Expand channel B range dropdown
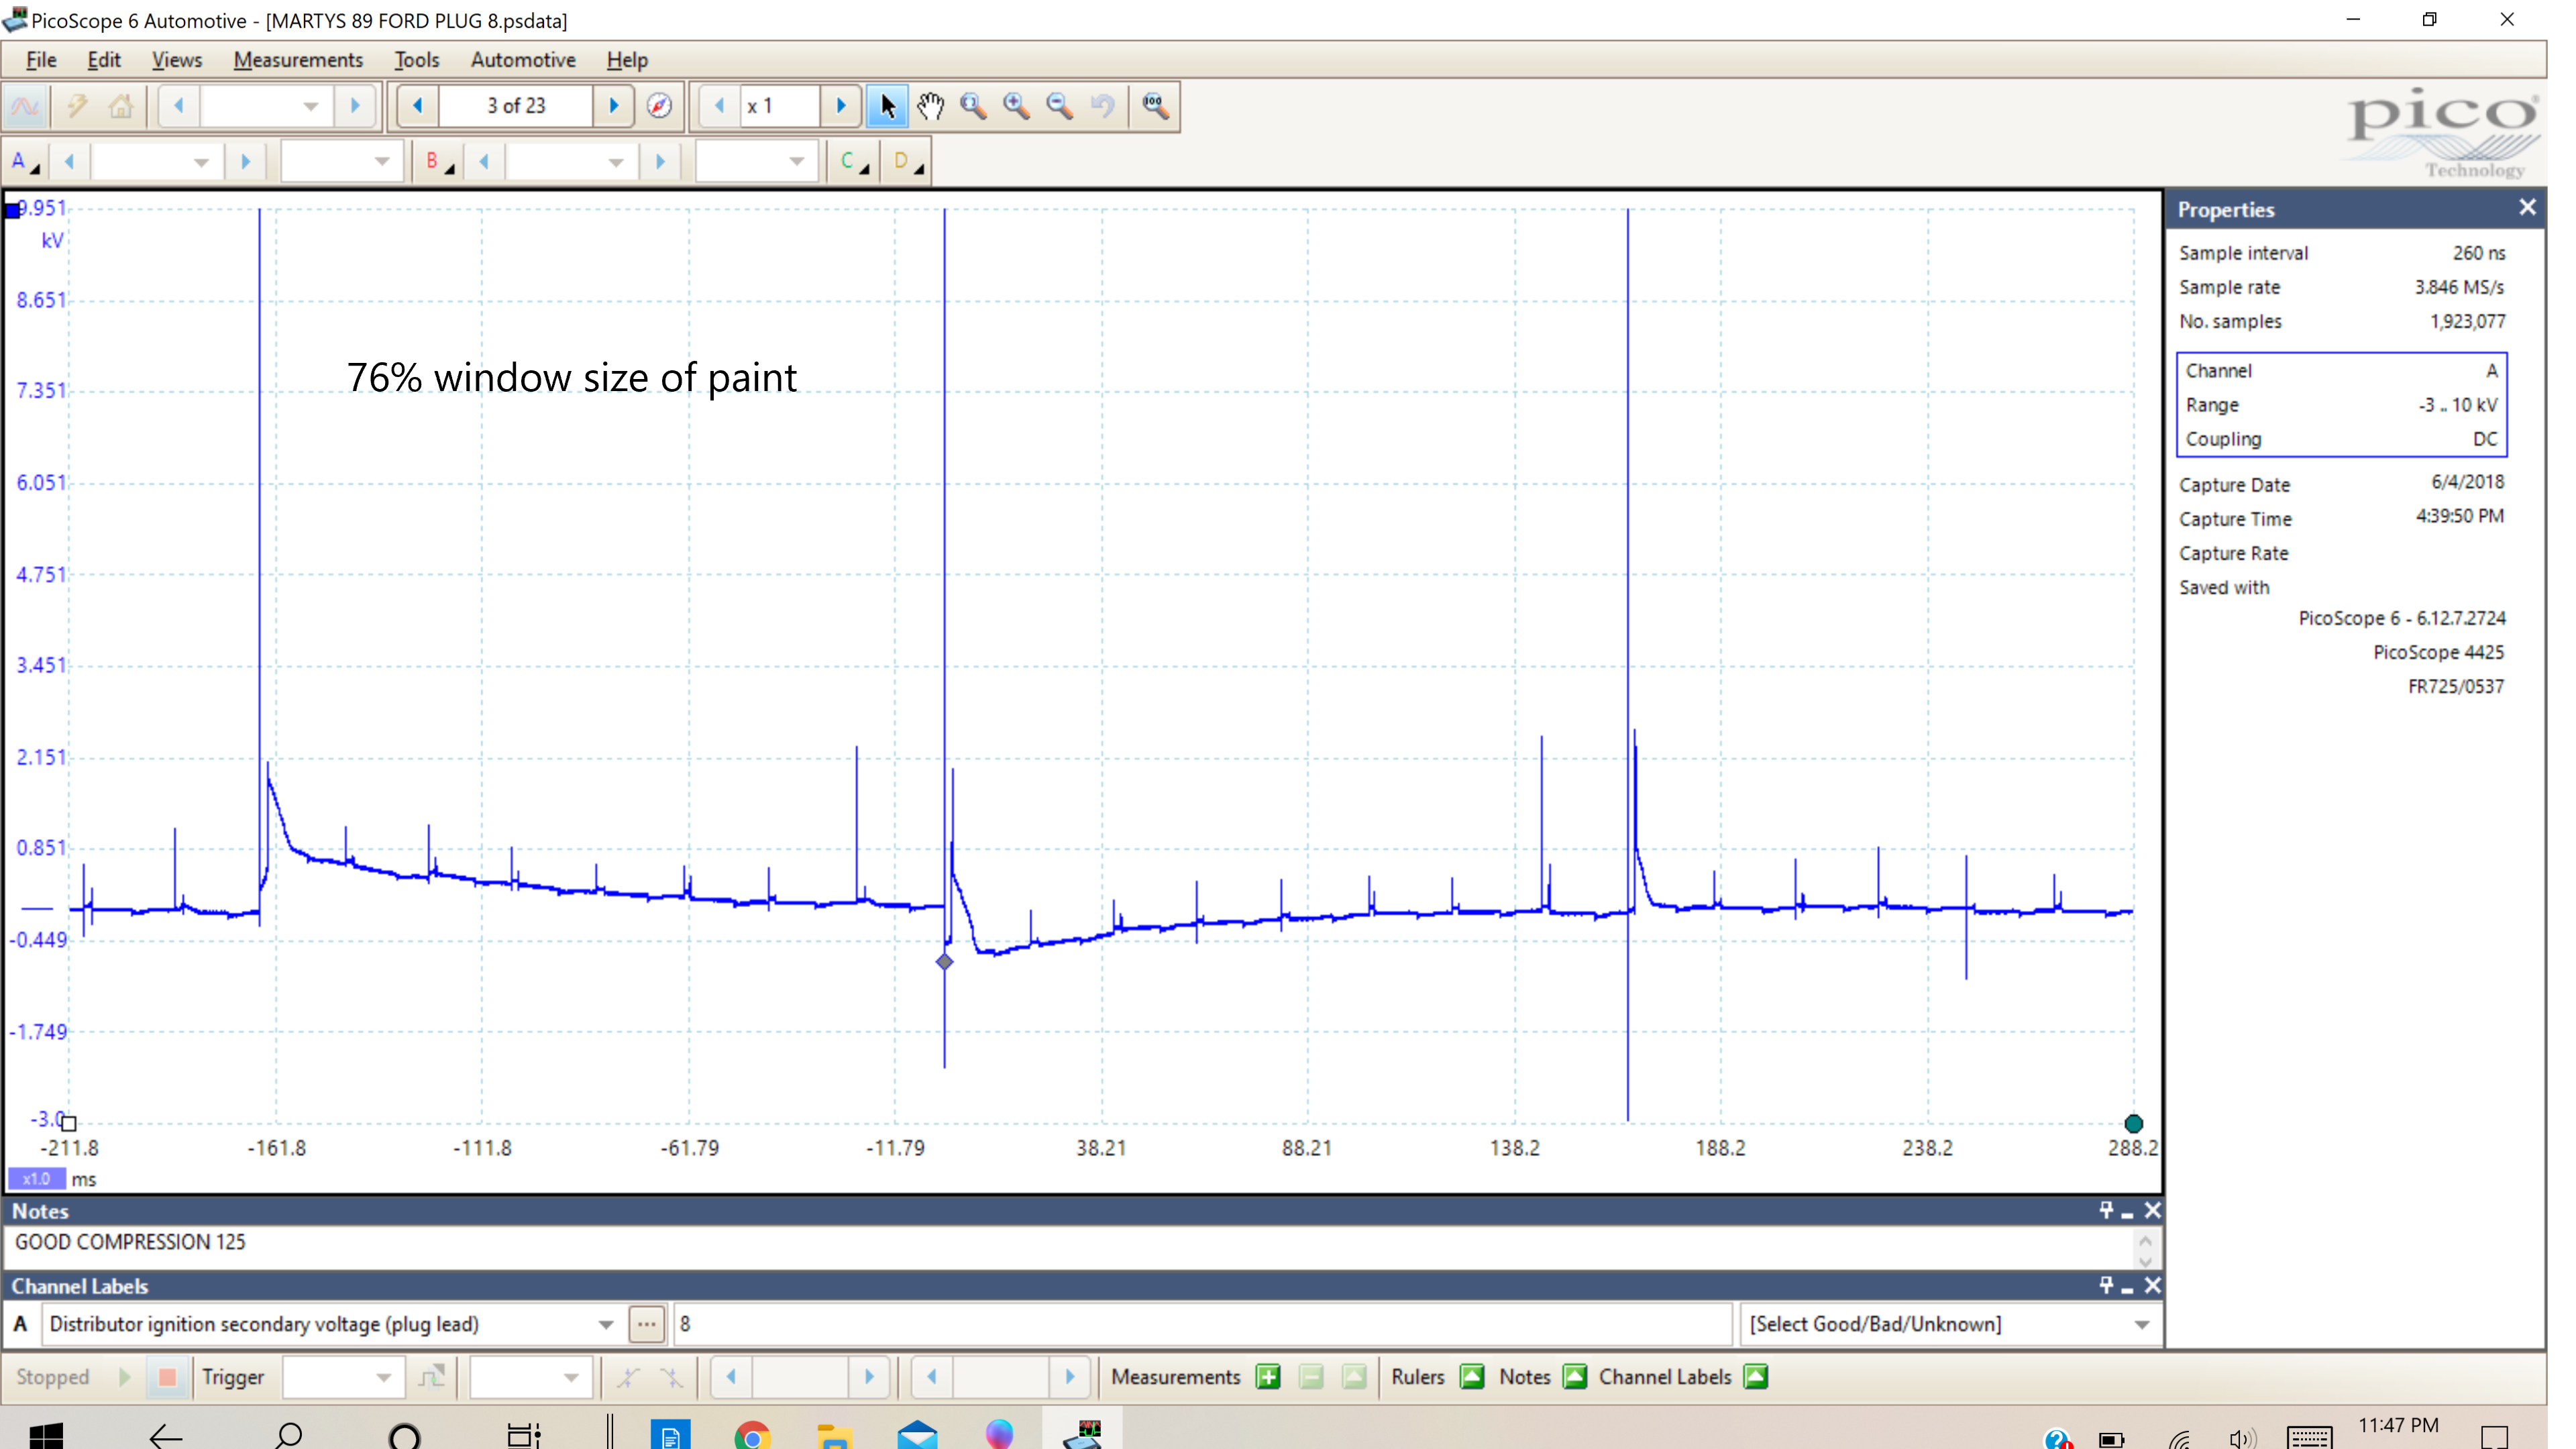The height and width of the screenshot is (1449, 2576). 616,162
